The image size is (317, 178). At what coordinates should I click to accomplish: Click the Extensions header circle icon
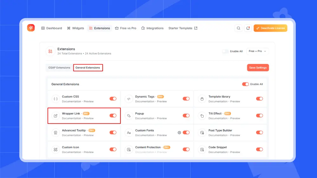[x=50, y=51]
